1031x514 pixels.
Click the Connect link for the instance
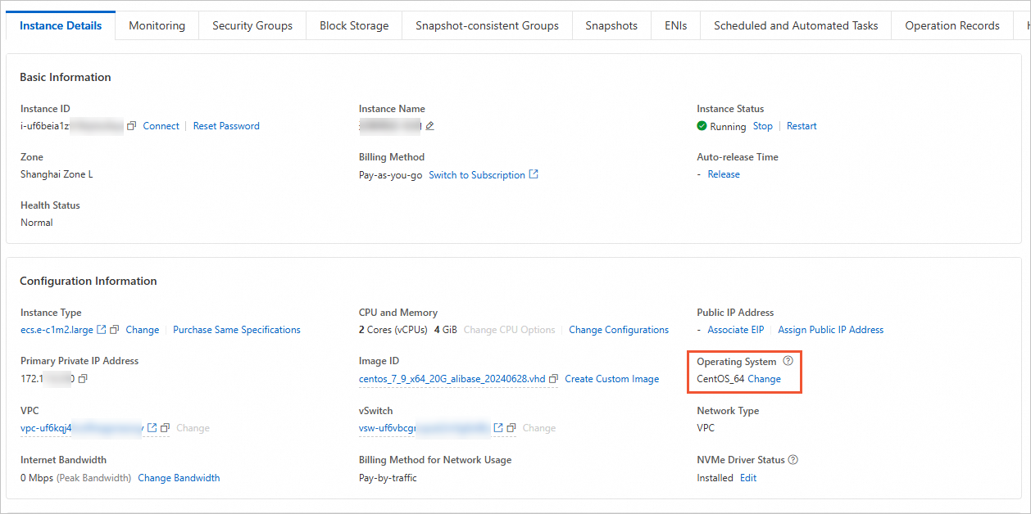click(161, 126)
